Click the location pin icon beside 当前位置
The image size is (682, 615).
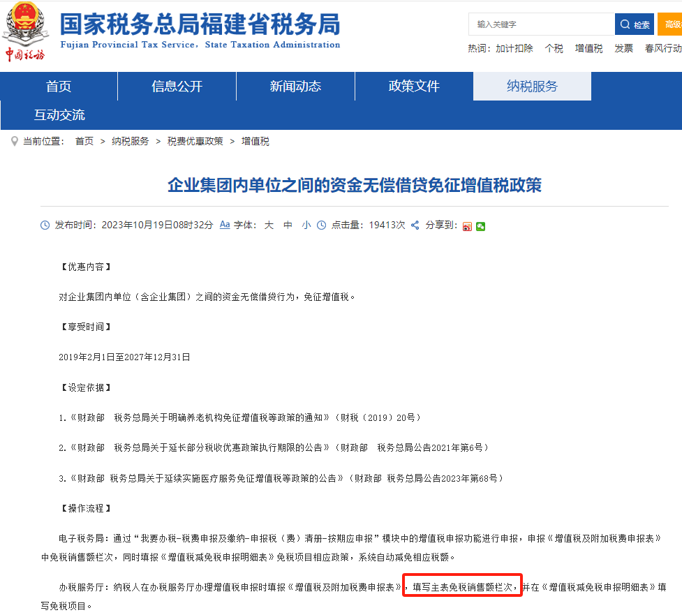click(14, 141)
